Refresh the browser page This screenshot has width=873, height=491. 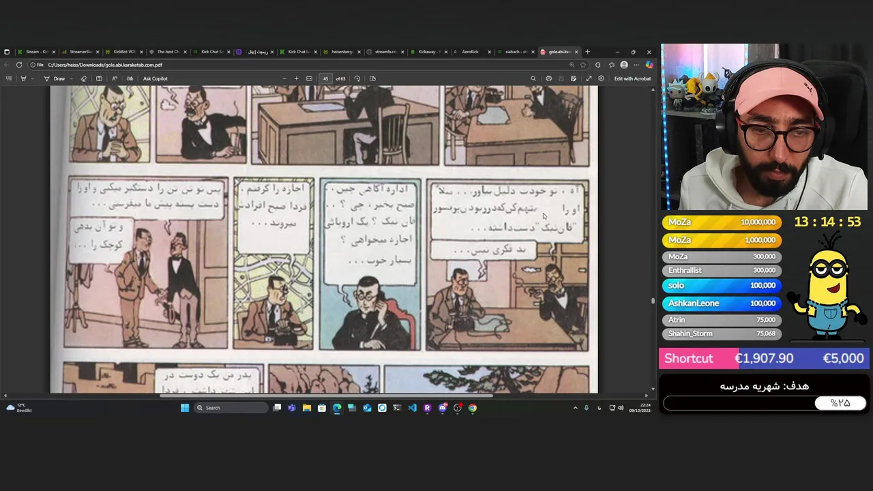[19, 65]
